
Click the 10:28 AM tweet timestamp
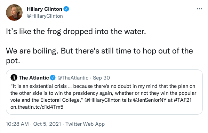click(17, 124)
